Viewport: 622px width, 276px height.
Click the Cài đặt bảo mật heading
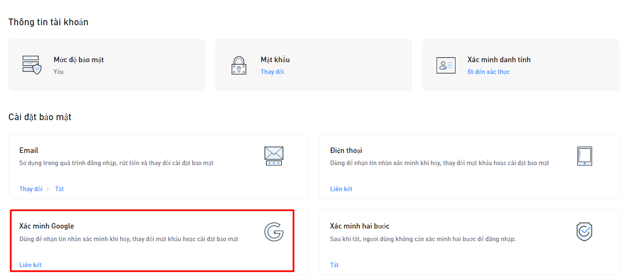(40, 117)
